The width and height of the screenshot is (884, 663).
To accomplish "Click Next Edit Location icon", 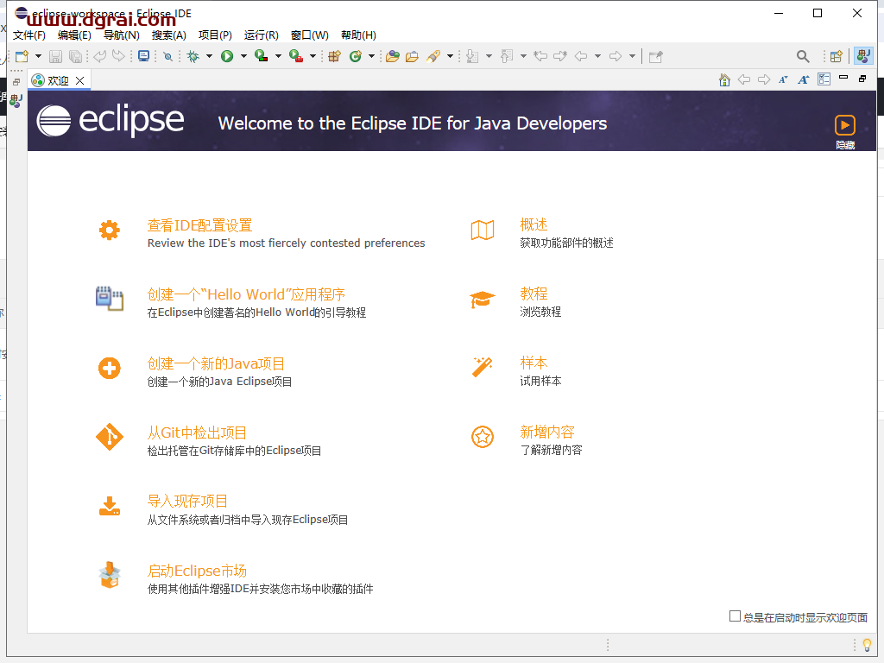I will (x=559, y=56).
